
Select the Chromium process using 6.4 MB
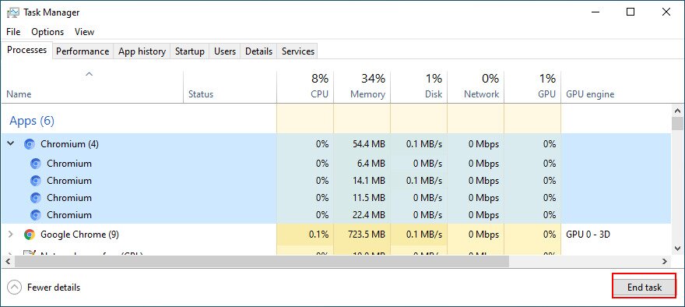335,164
